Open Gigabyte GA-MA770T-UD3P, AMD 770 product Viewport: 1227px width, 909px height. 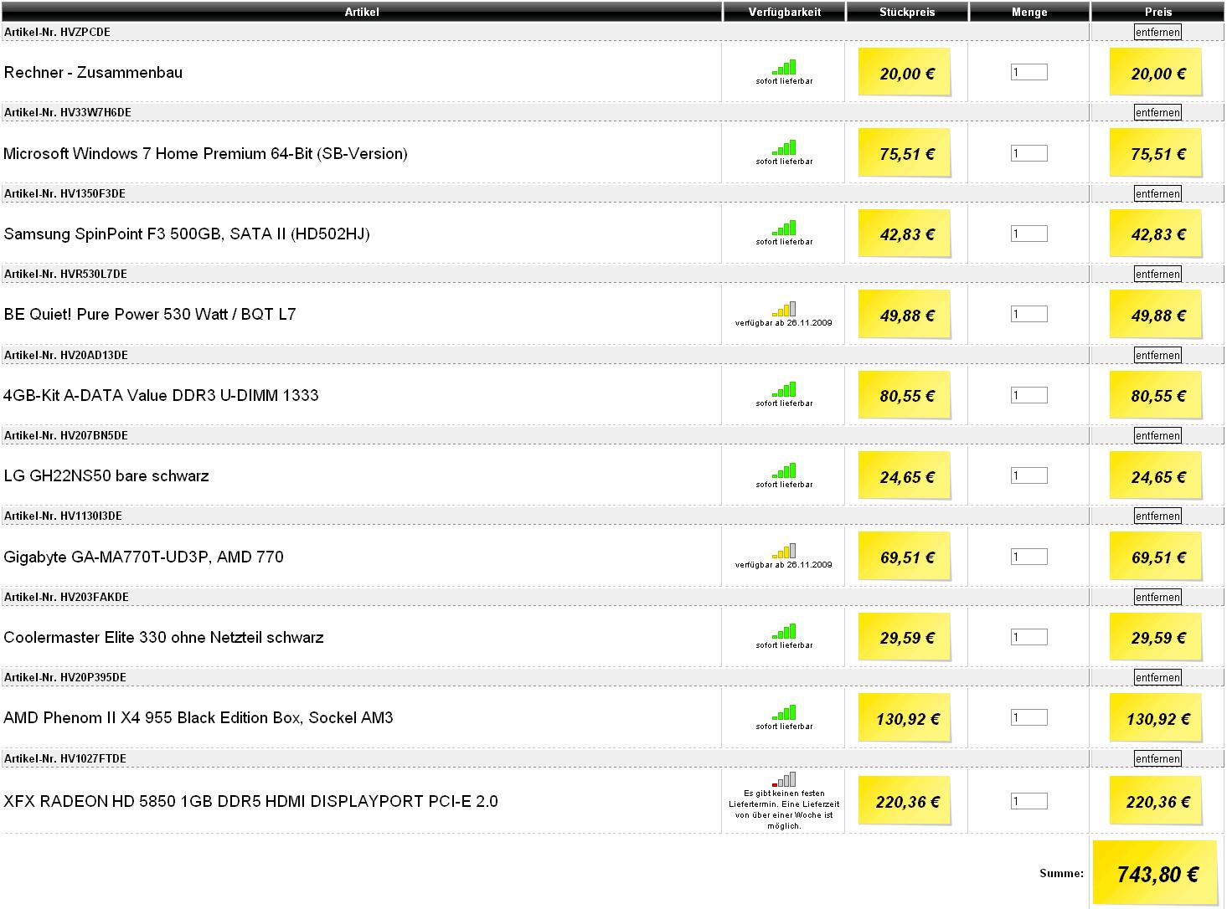click(143, 557)
